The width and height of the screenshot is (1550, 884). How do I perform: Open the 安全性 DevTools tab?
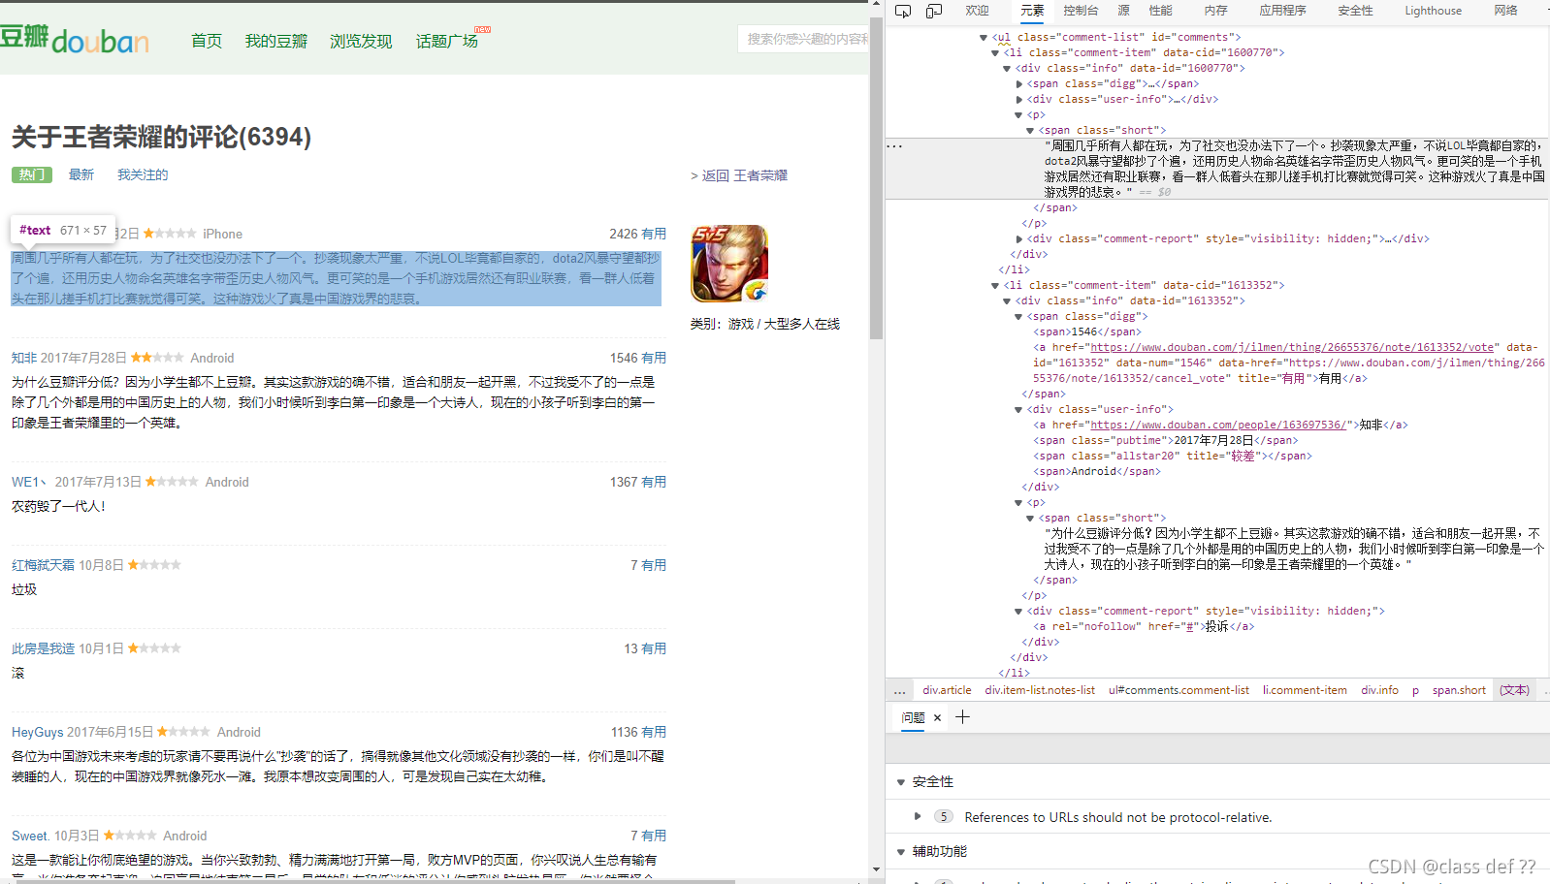point(1355,11)
